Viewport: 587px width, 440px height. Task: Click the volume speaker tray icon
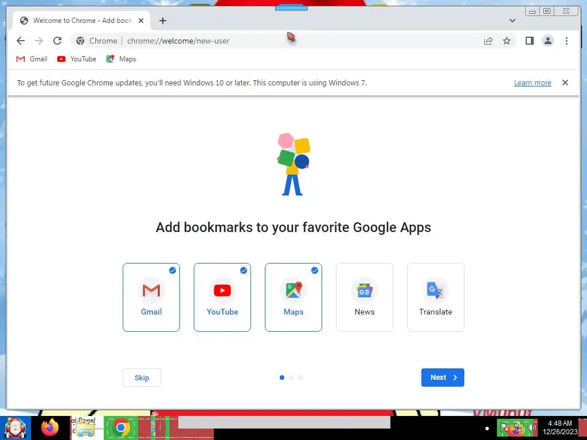click(531, 427)
